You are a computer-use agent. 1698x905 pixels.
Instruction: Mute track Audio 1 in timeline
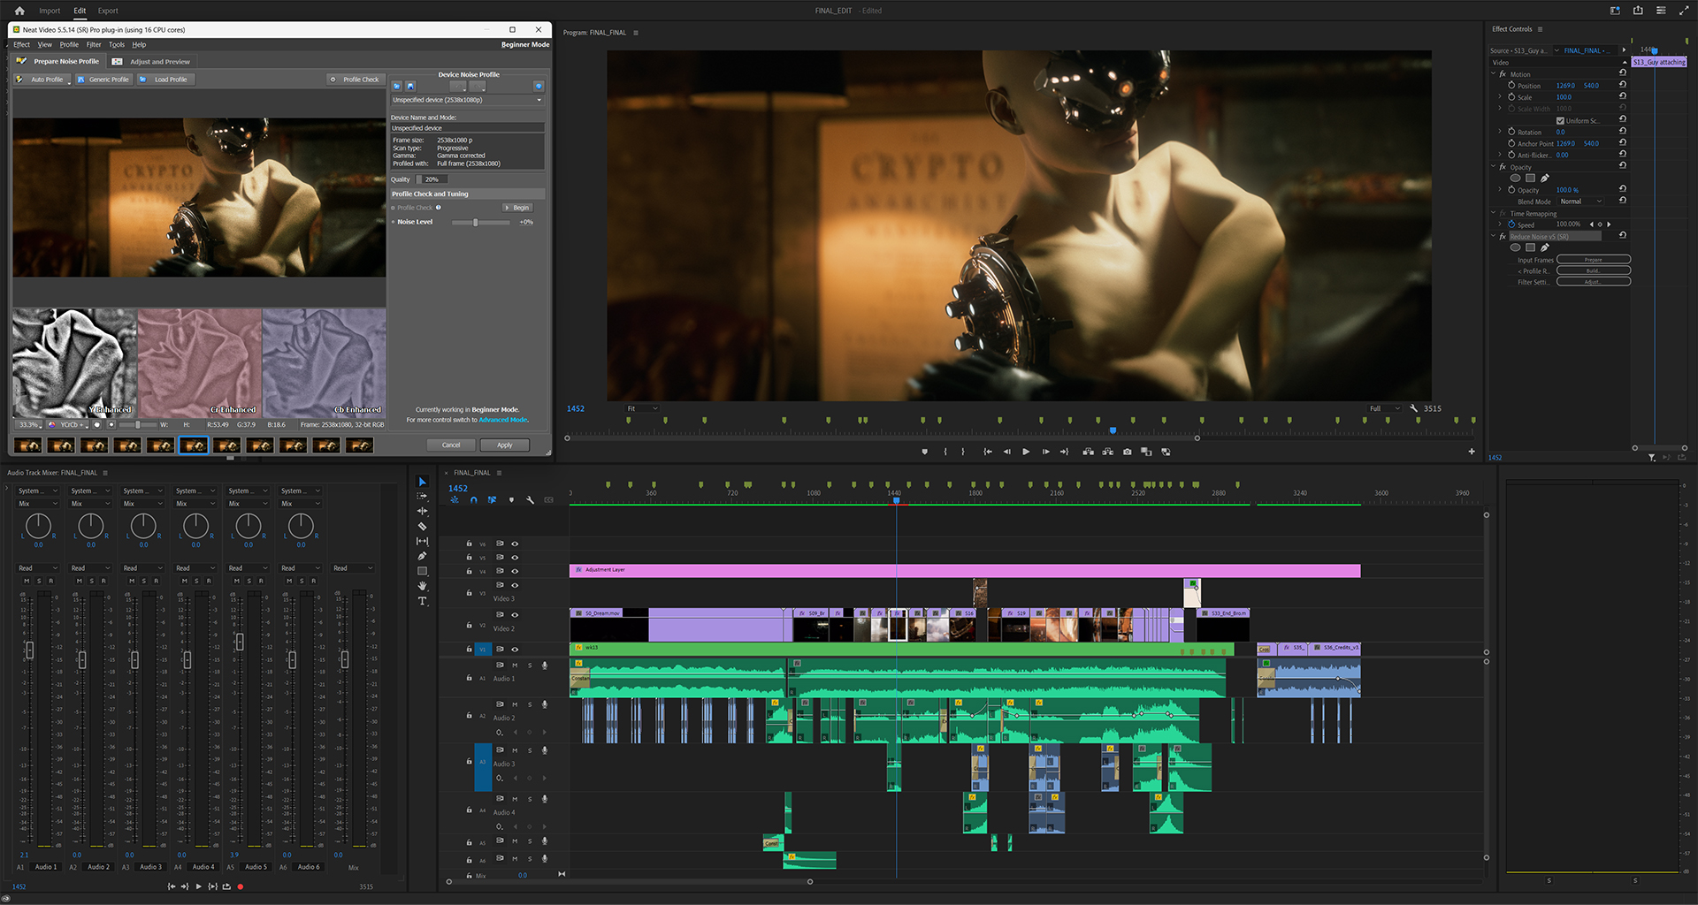pos(515,665)
